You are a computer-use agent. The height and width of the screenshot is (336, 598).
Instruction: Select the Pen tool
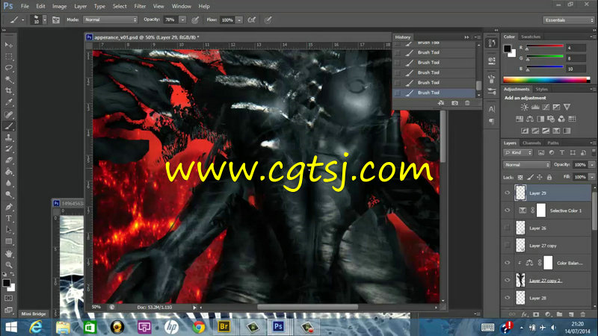click(9, 207)
